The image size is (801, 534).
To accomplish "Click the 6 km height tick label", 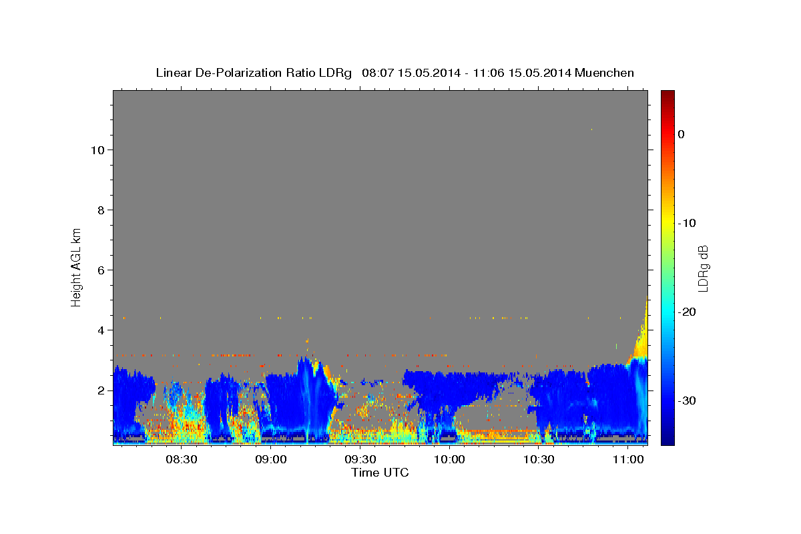I will [x=100, y=270].
